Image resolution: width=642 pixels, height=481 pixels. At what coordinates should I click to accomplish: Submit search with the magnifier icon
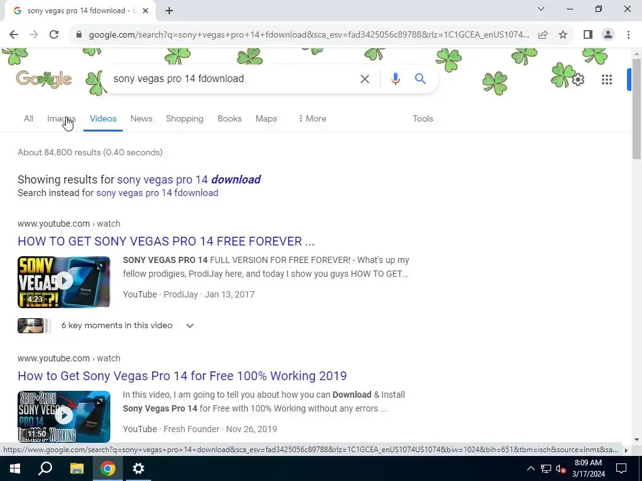(x=420, y=78)
